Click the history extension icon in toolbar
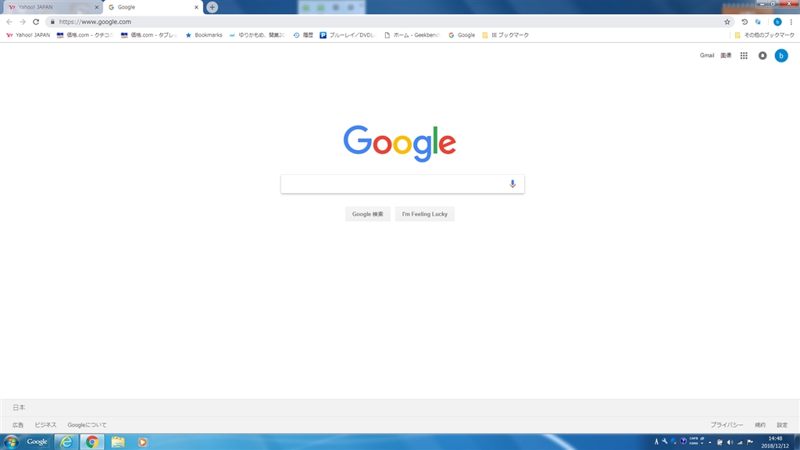Image resolution: width=800 pixels, height=450 pixels. click(x=745, y=22)
